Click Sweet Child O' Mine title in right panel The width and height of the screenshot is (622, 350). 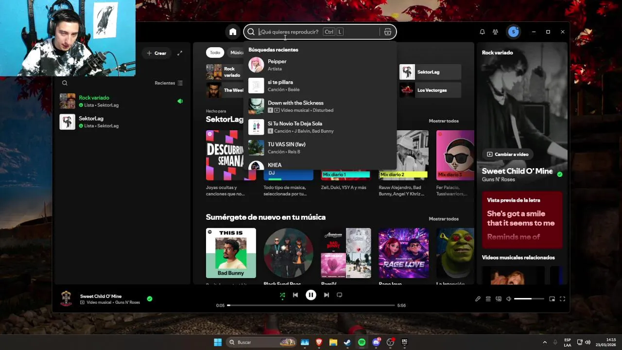[517, 171]
